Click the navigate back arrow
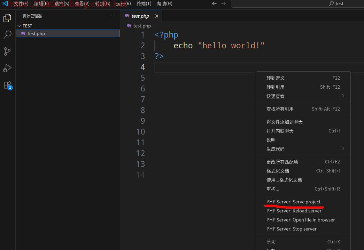The width and height of the screenshot is (364, 250). coord(214,3)
